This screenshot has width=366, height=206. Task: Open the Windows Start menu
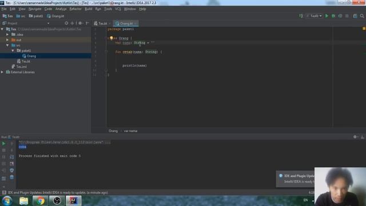[7, 201]
